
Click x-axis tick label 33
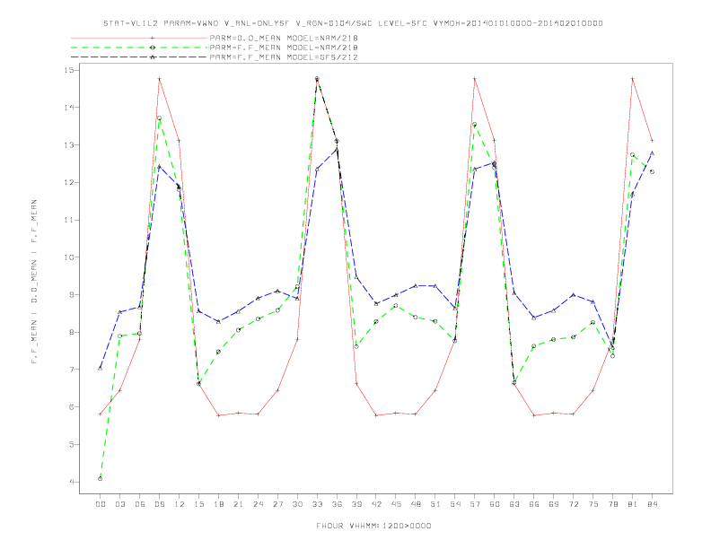[317, 504]
